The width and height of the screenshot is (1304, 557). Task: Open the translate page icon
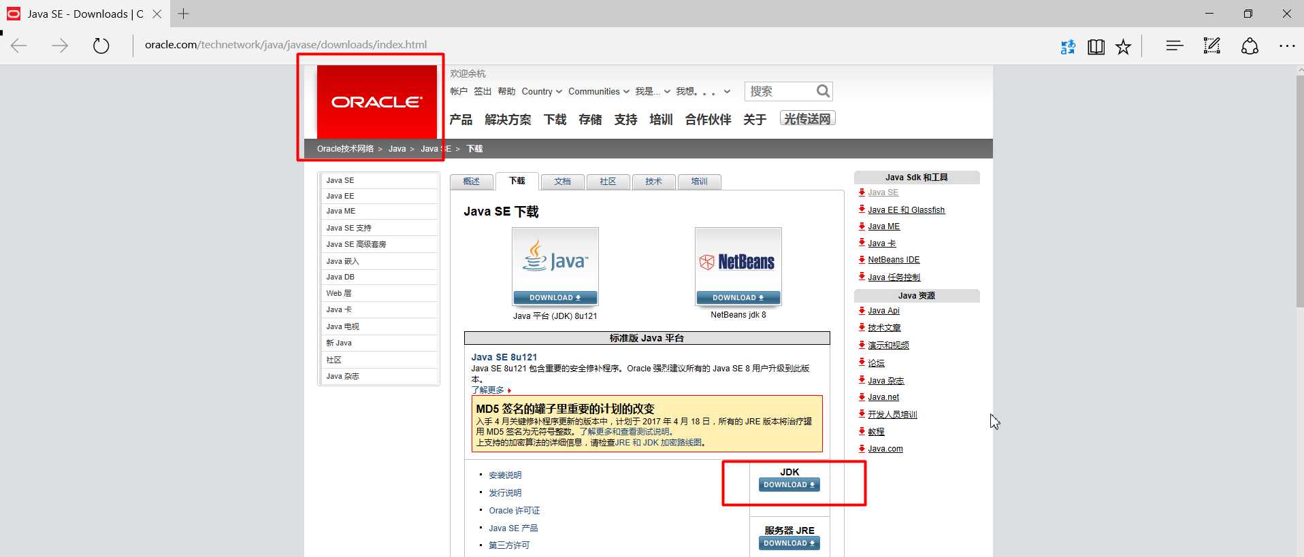[x=1068, y=46]
